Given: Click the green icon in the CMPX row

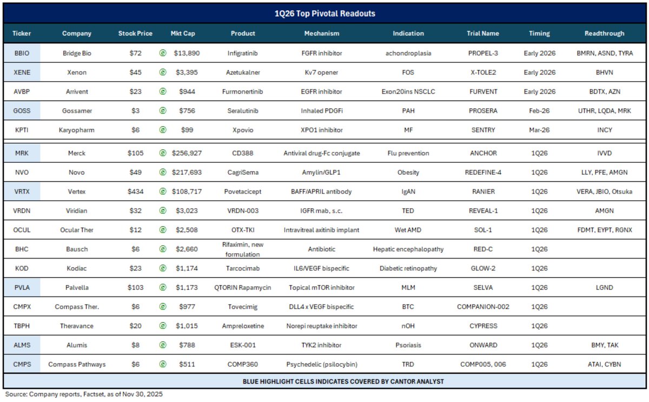Looking at the screenshot, I should (162, 307).
